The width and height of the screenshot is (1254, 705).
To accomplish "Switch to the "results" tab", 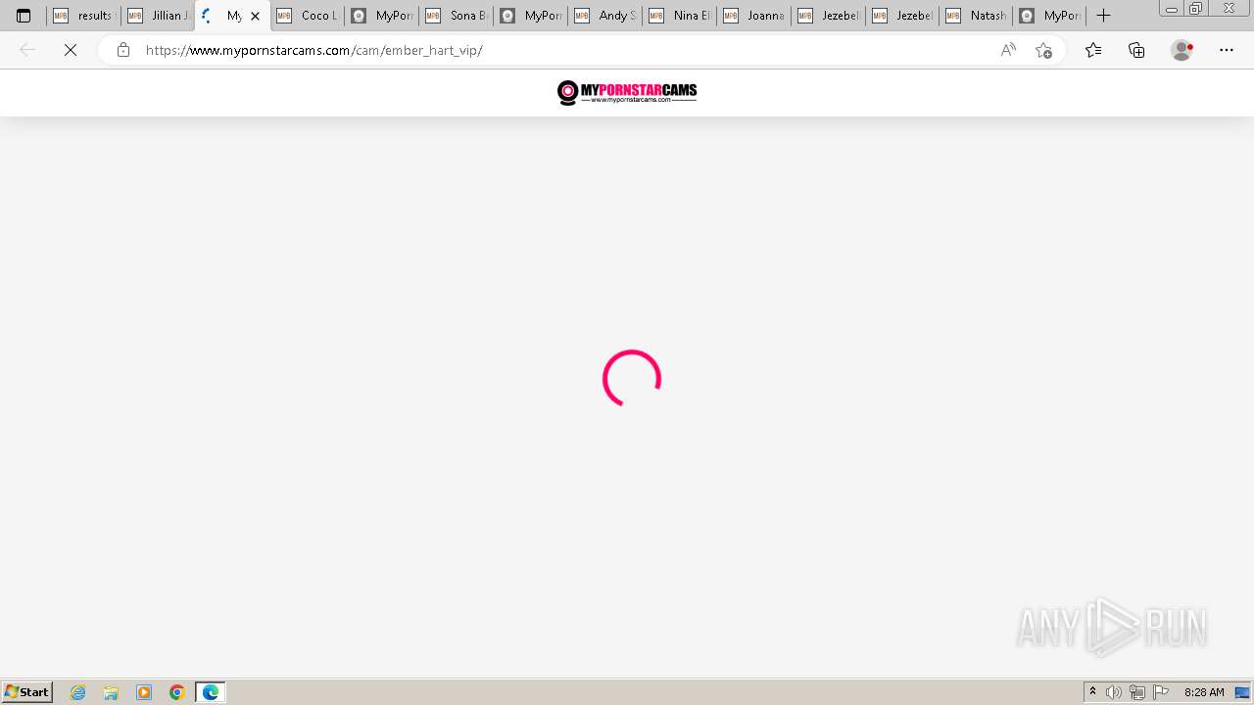I will (83, 16).
